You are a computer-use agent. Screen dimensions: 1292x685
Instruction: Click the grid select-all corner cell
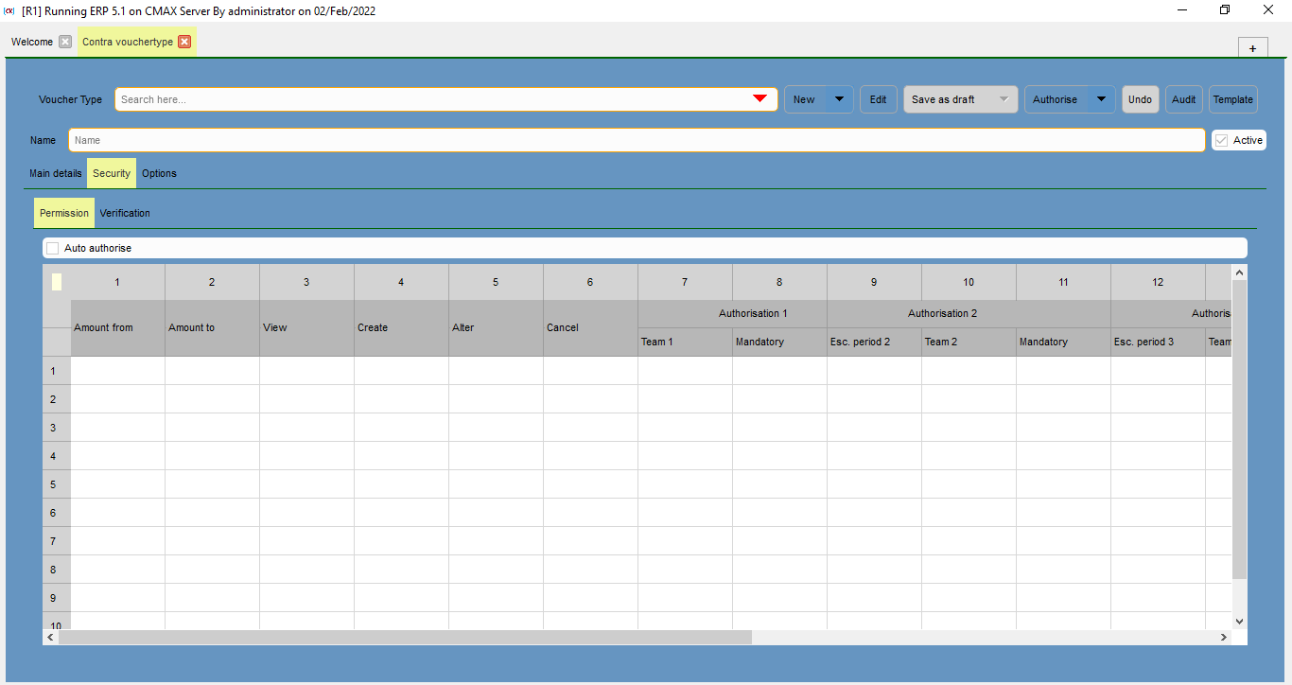(57, 282)
